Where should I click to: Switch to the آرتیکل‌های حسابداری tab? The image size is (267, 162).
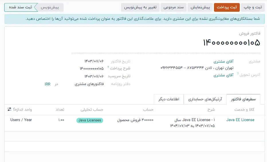coord(205,99)
